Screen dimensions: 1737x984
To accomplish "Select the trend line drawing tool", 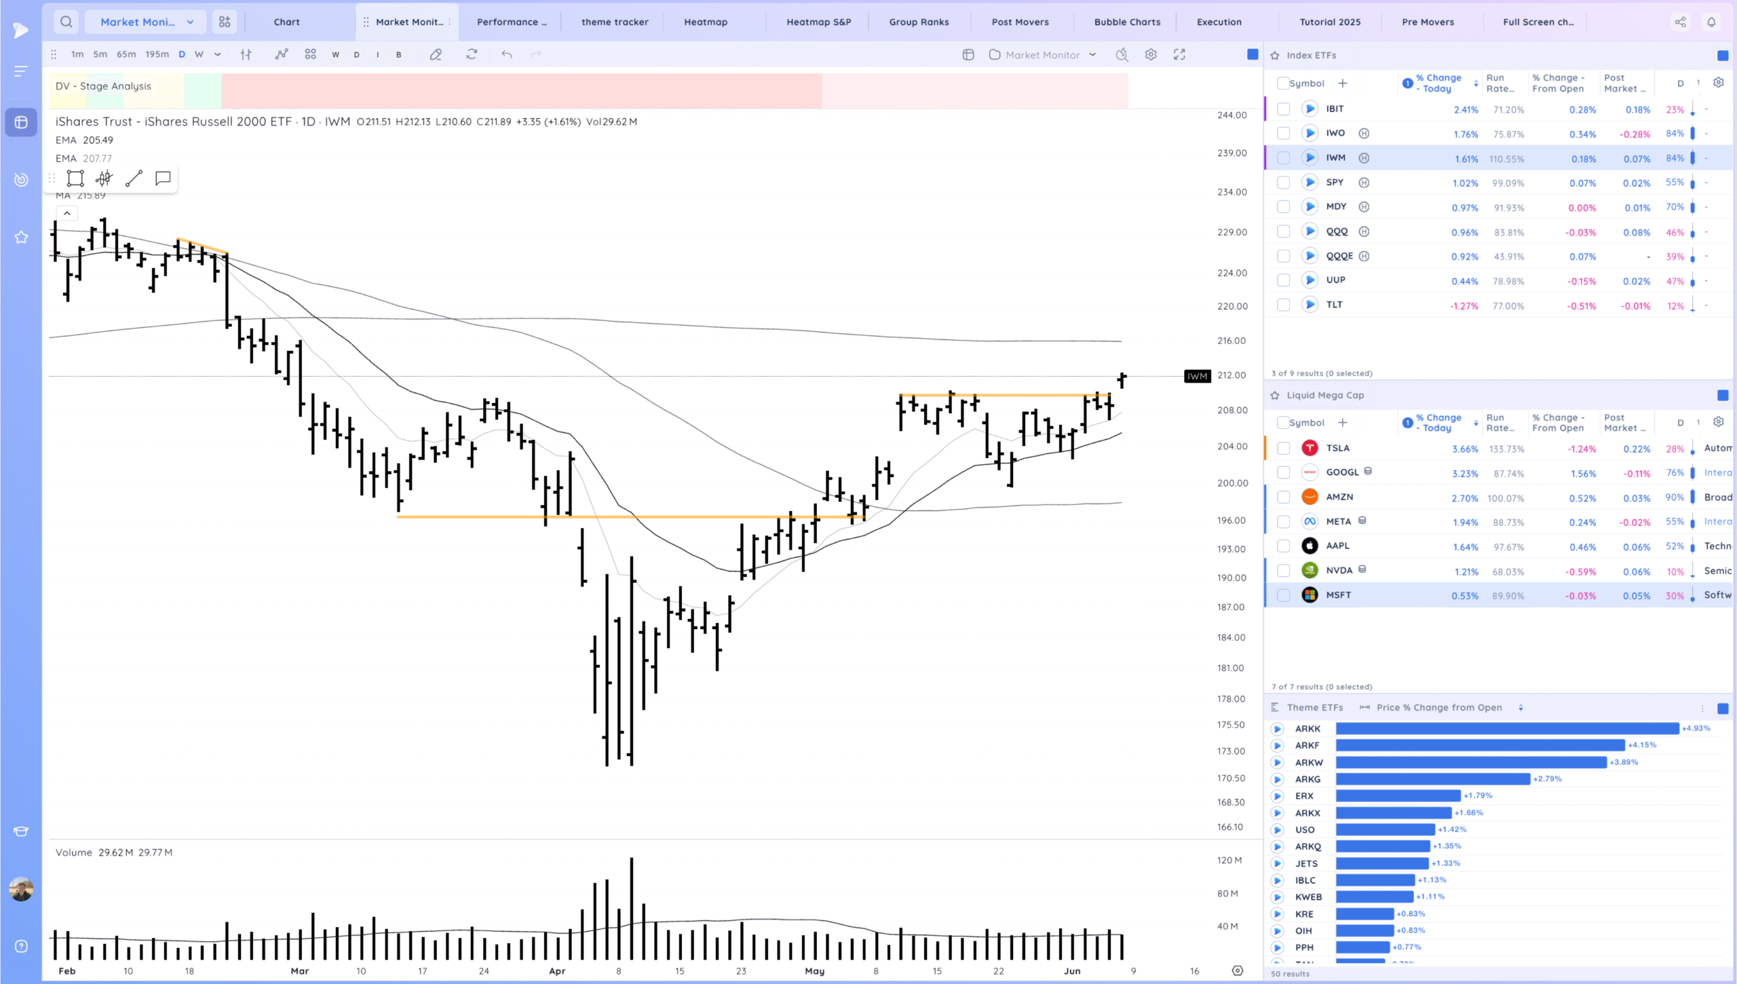I will pyautogui.click(x=134, y=178).
